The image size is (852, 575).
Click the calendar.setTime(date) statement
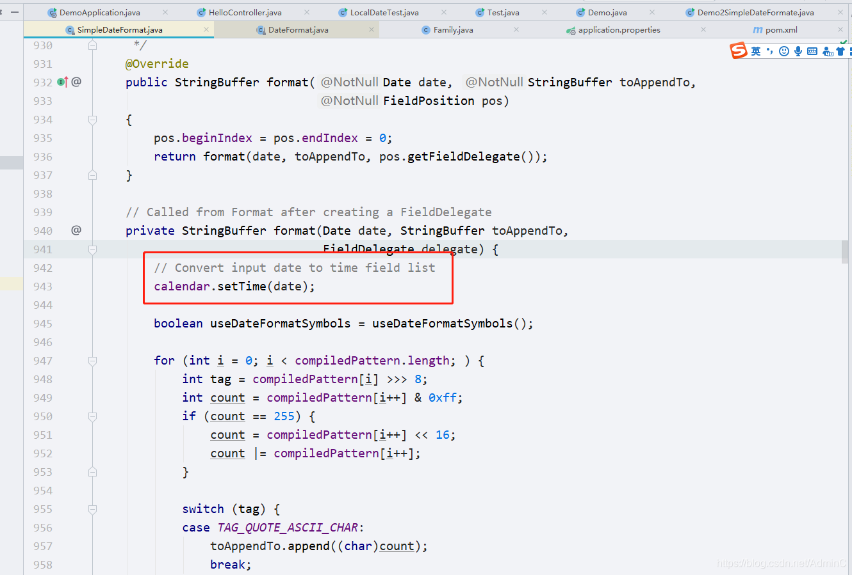pyautogui.click(x=234, y=286)
